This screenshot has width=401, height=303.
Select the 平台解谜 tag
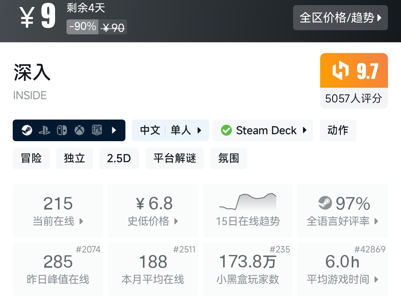pyautogui.click(x=174, y=158)
